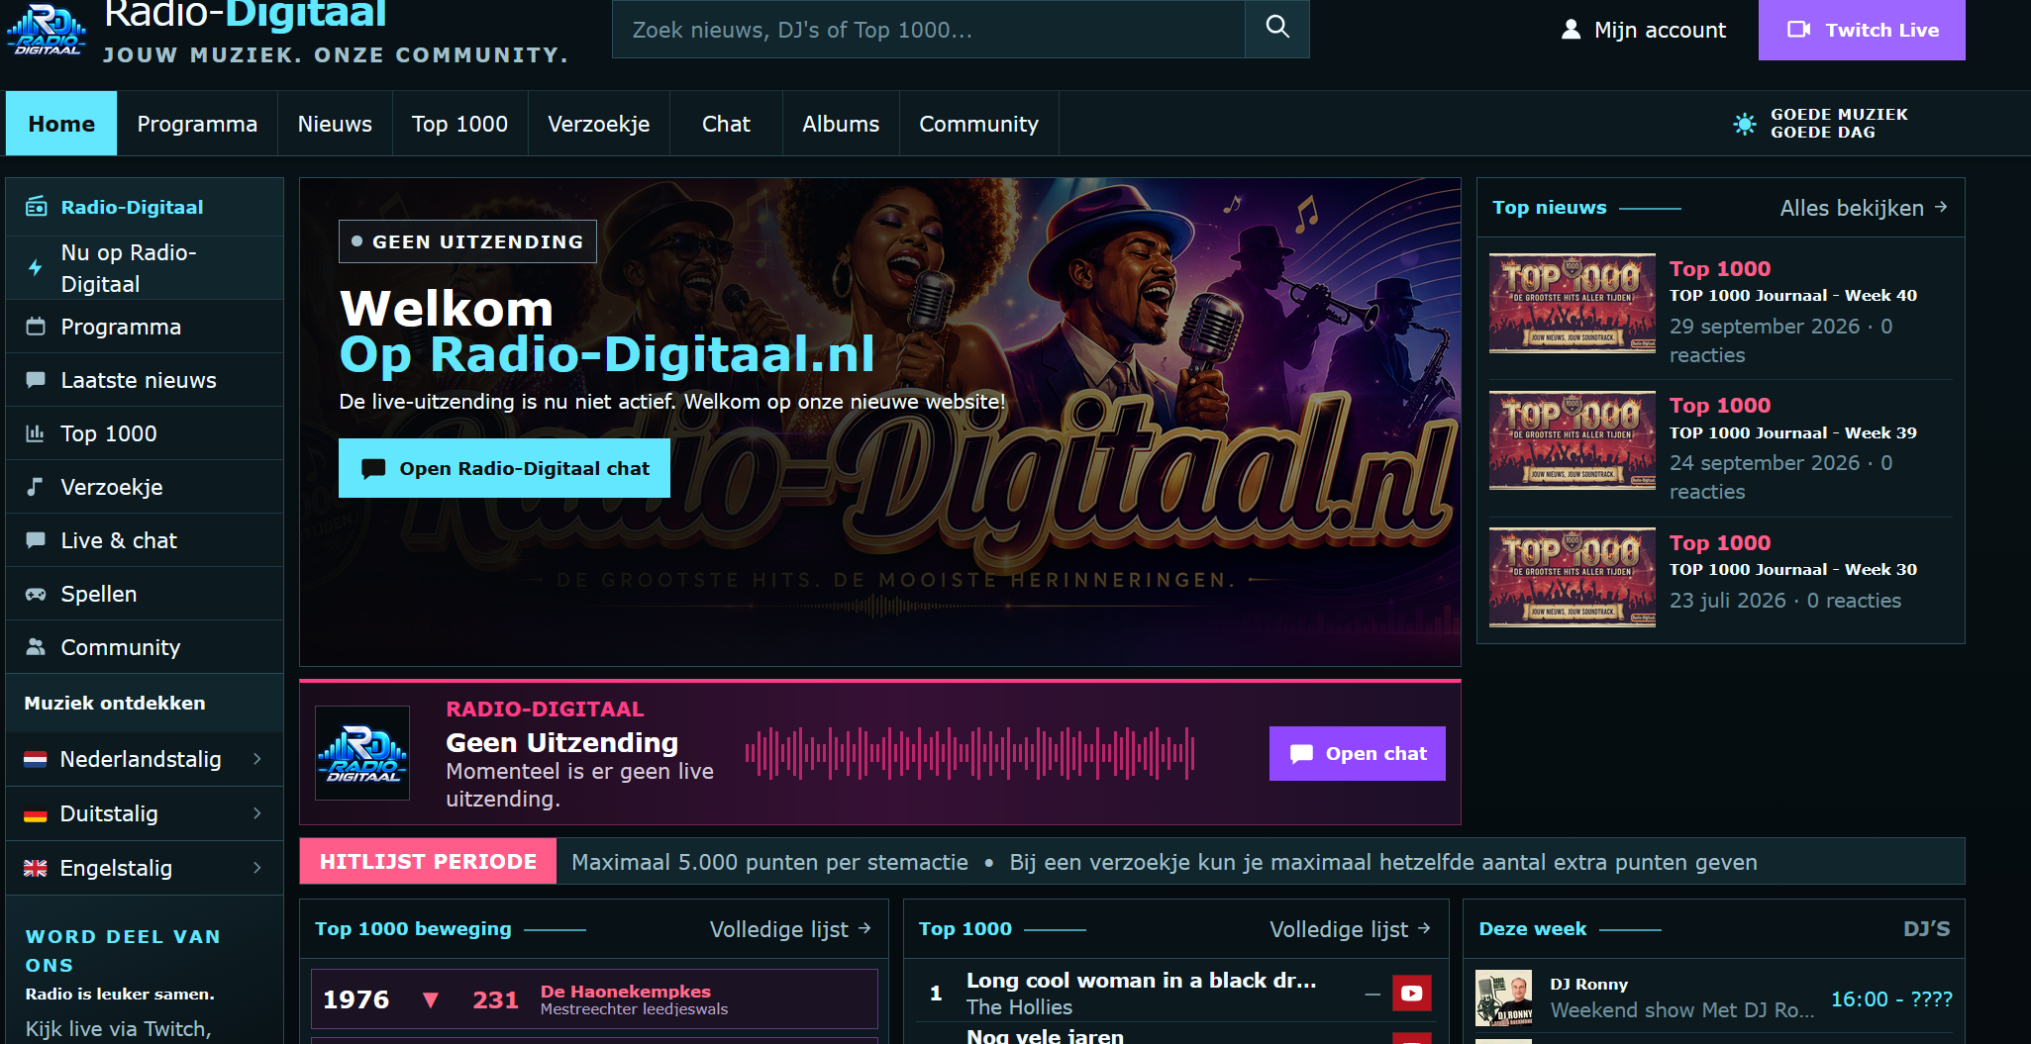The width and height of the screenshot is (2031, 1044).
Task: Click people icon beside Community sidebar
Action: coord(36,647)
